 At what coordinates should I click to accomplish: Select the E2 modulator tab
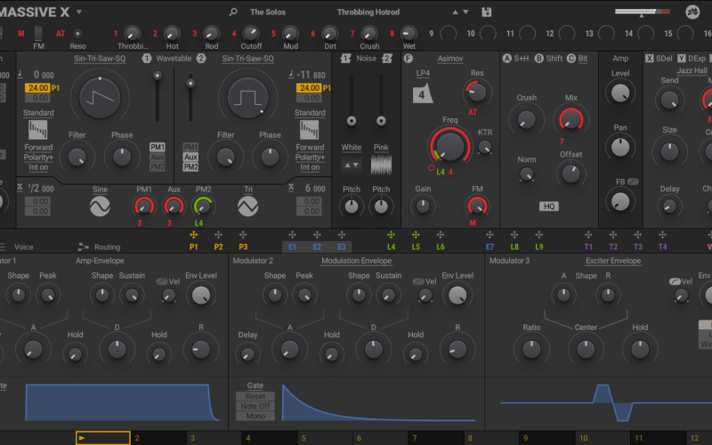[x=317, y=247]
